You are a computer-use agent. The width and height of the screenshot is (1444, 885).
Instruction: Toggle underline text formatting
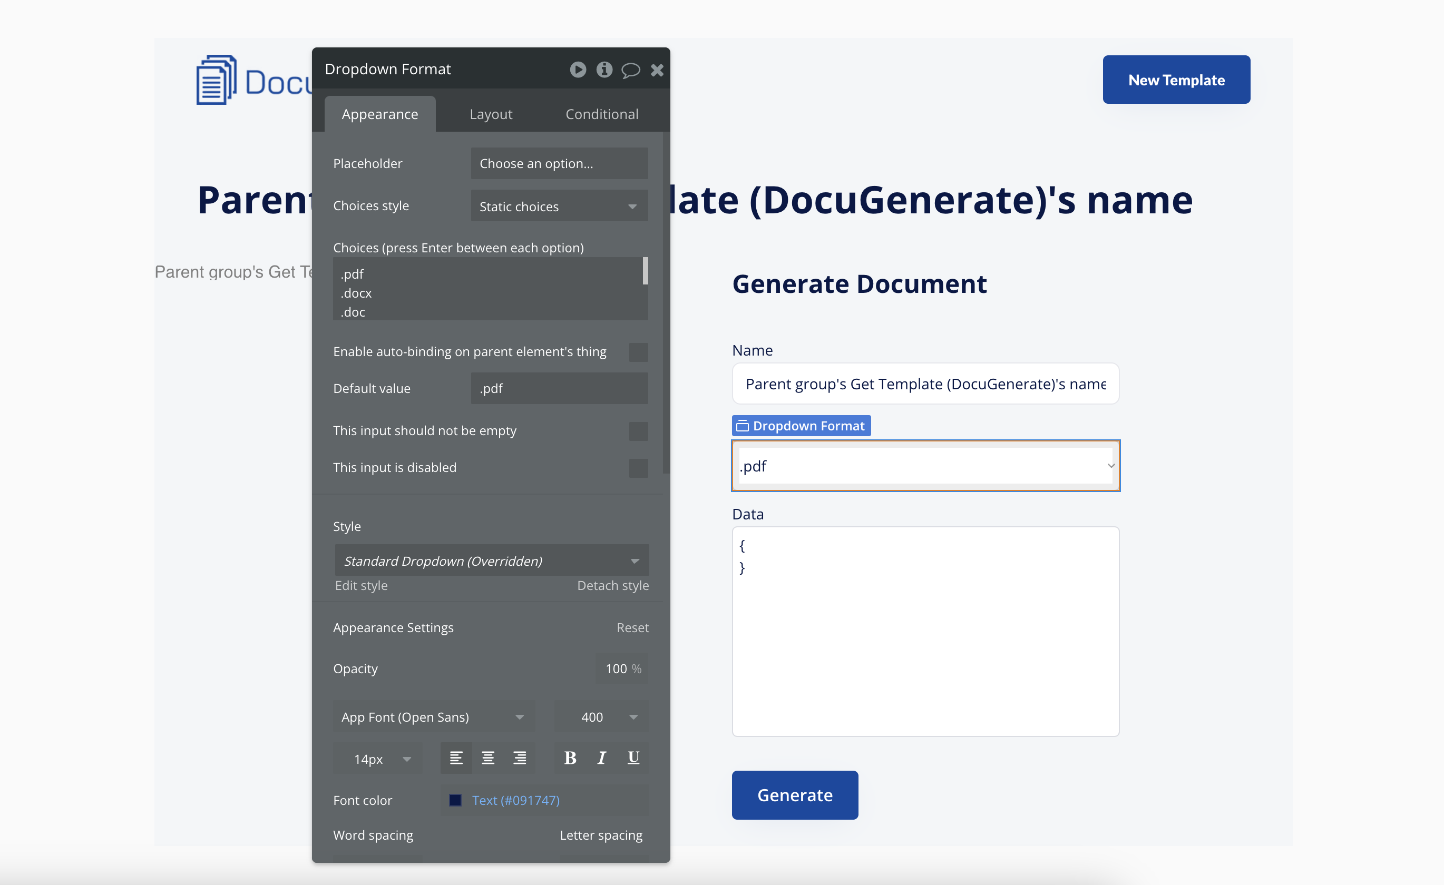pos(633,758)
